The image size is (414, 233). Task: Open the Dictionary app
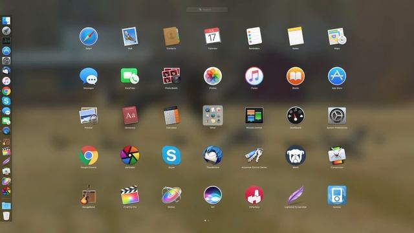click(129, 115)
